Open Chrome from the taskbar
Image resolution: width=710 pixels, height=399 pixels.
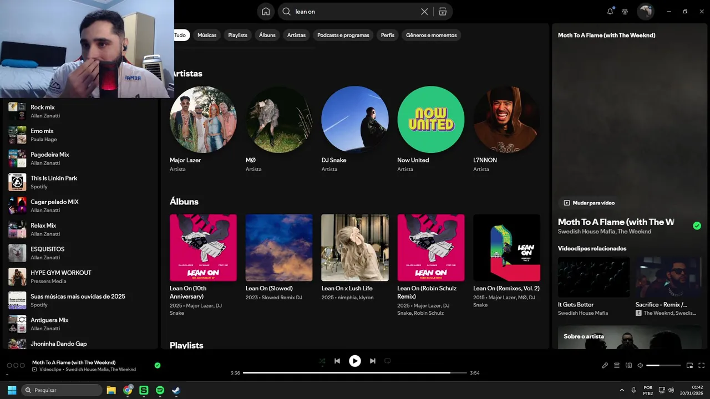(128, 390)
